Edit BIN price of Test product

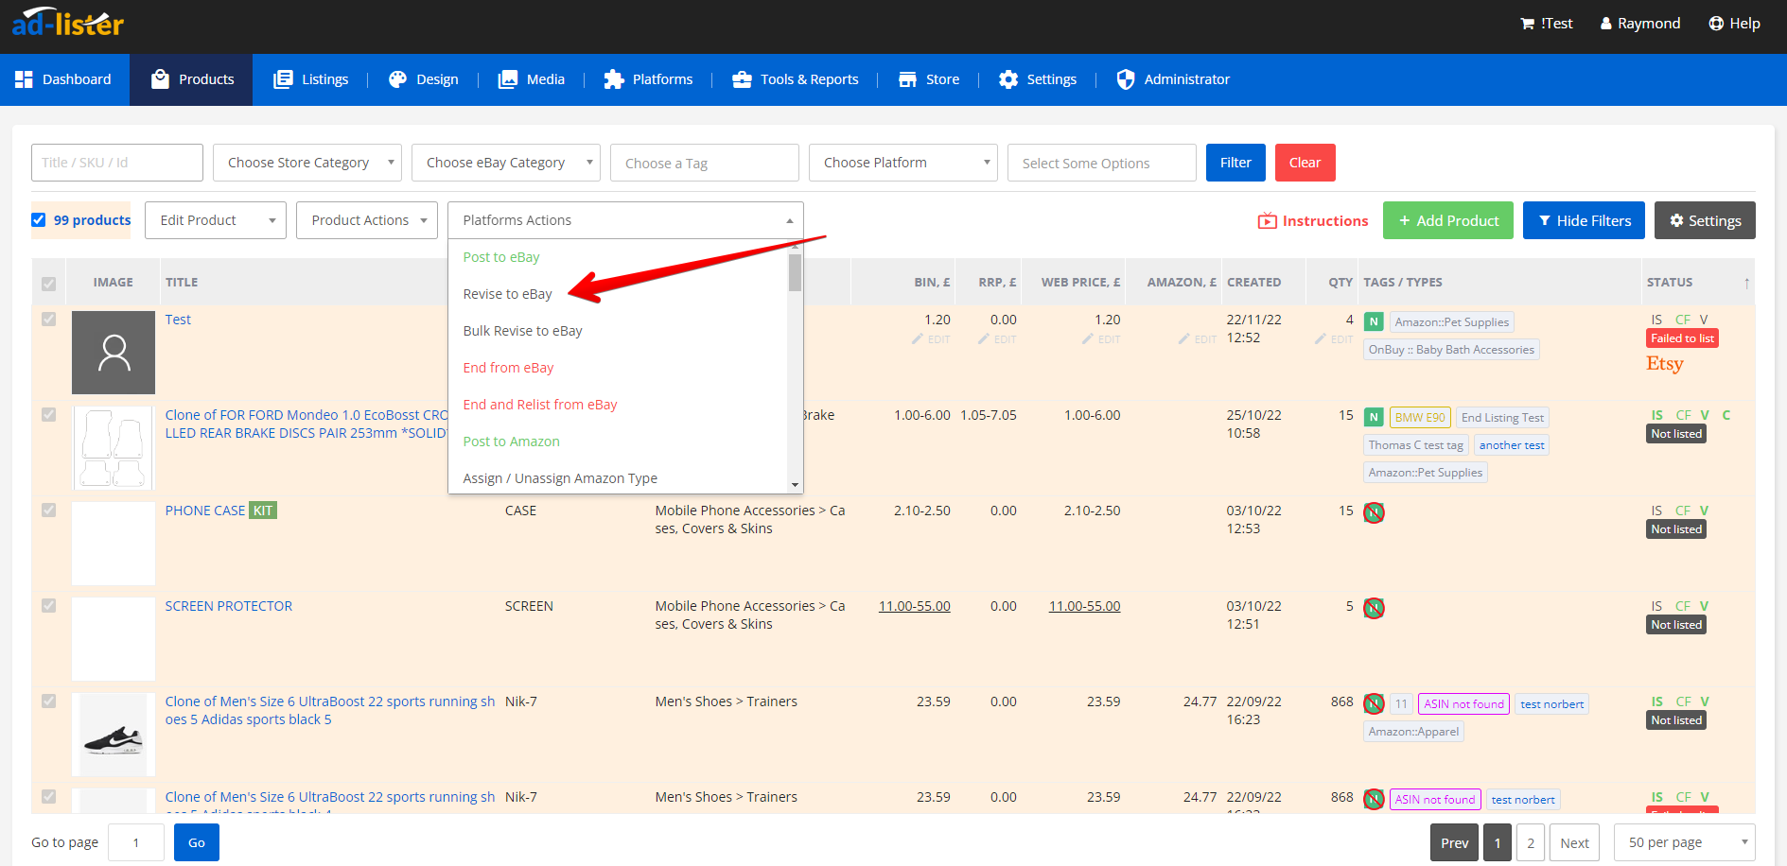pyautogui.click(x=931, y=339)
